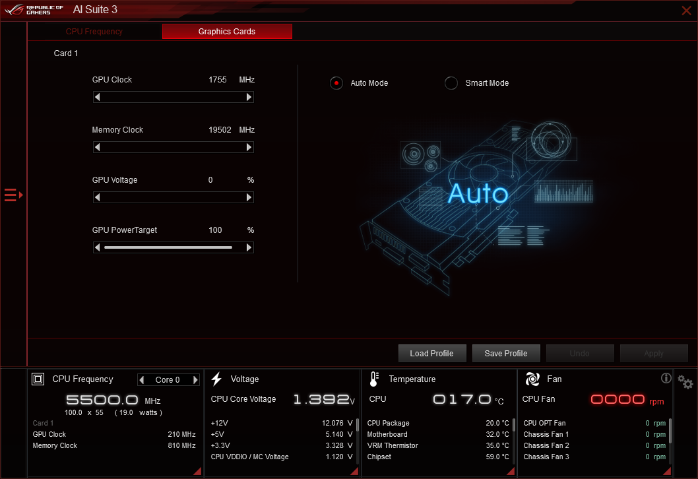Switch to the CPU Frequency tab
This screenshot has width=698, height=479.
click(94, 31)
